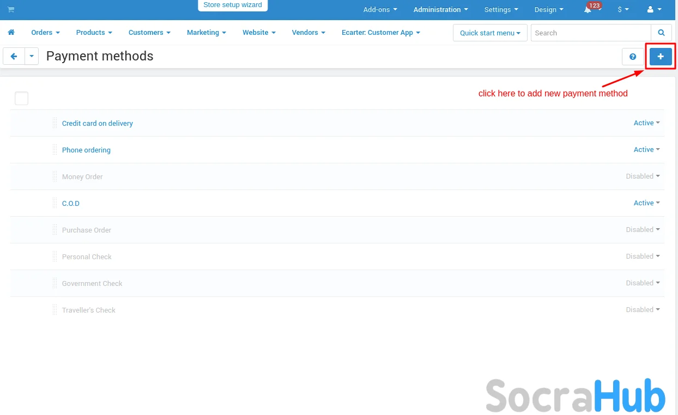This screenshot has width=678, height=415.
Task: Open the Administration menu
Action: click(x=440, y=10)
